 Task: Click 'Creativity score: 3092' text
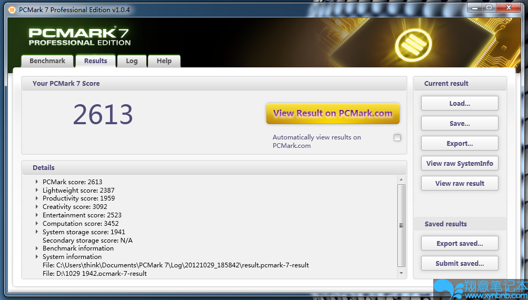75,207
